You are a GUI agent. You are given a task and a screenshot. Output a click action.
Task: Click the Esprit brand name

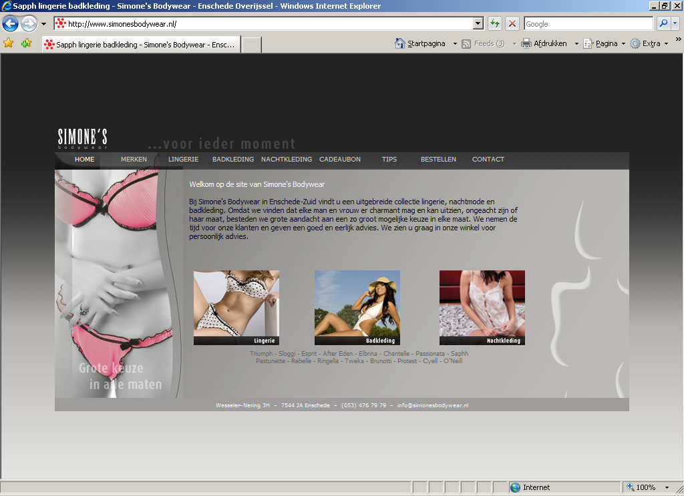pyautogui.click(x=309, y=354)
